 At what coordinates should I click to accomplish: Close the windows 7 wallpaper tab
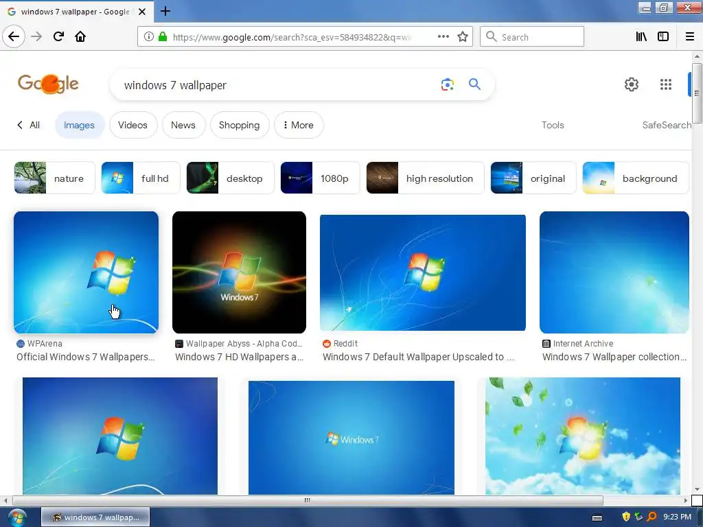coord(142,12)
